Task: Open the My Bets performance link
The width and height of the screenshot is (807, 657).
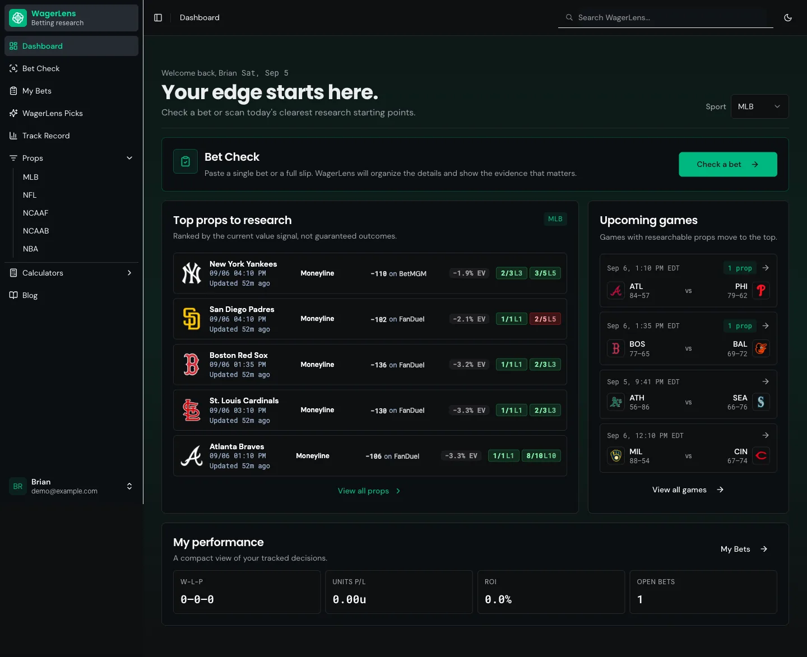Action: 744,549
